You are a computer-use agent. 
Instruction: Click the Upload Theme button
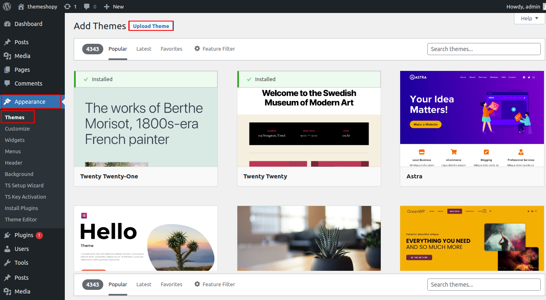coord(151,26)
